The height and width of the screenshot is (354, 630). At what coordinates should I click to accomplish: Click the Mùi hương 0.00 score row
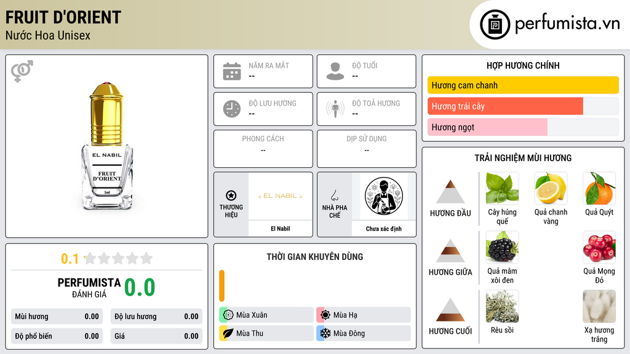click(57, 317)
